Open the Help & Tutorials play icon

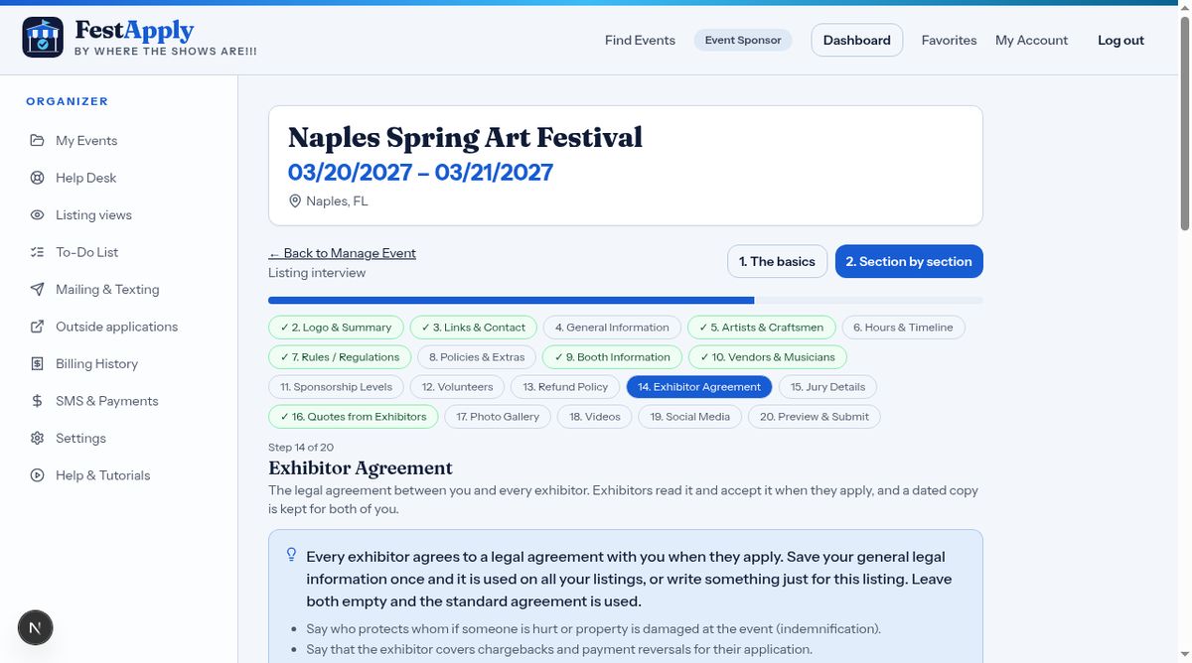(37, 475)
